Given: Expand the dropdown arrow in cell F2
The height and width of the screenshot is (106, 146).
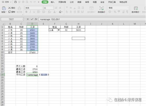Looking at the screenshot, I should point(59,30).
